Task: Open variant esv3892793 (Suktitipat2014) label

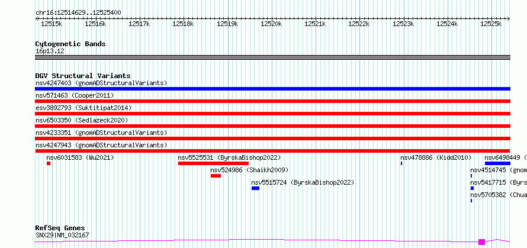Action: pos(83,108)
